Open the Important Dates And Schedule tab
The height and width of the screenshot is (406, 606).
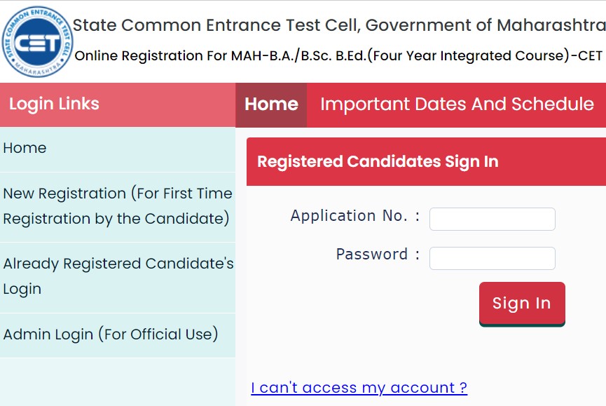(457, 104)
